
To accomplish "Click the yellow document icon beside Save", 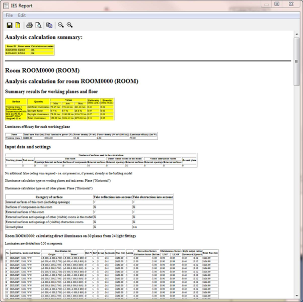I will click(x=18, y=25).
